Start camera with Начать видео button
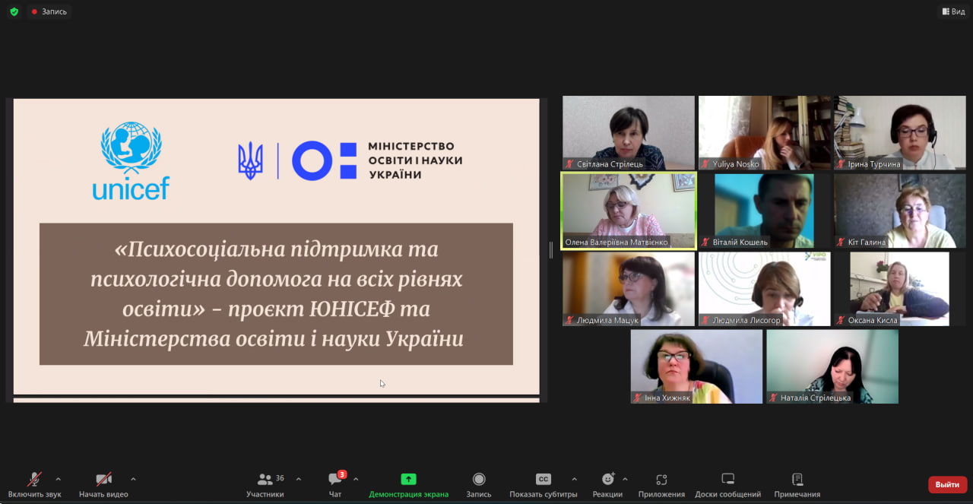 (x=103, y=484)
